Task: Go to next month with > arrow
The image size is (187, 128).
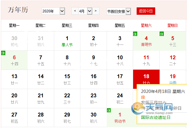Action: click(96, 11)
